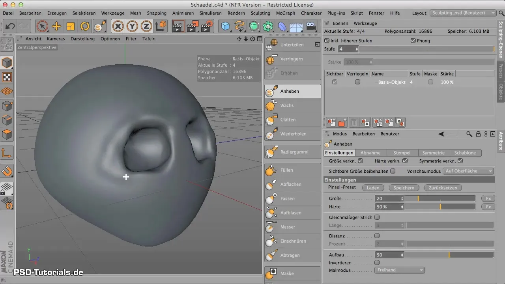Screen dimensions: 505x284
Task: Enable the snapping magnet icon in left sidebar
Action: click(7, 171)
